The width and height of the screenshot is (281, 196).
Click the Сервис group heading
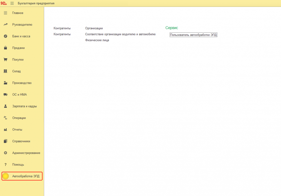(x=172, y=28)
